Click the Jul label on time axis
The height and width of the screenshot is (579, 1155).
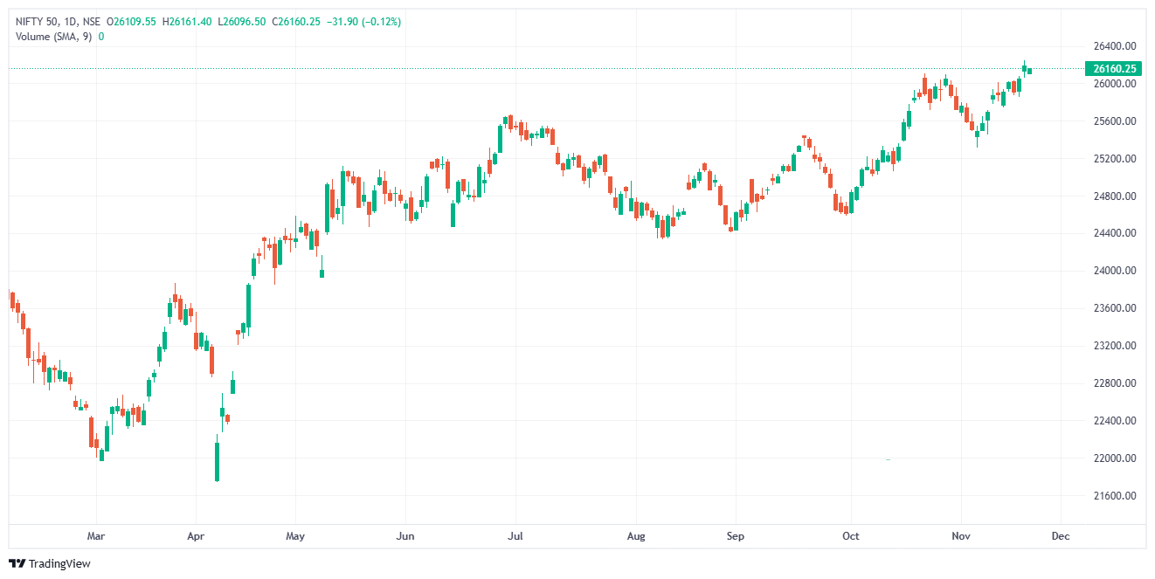[515, 536]
